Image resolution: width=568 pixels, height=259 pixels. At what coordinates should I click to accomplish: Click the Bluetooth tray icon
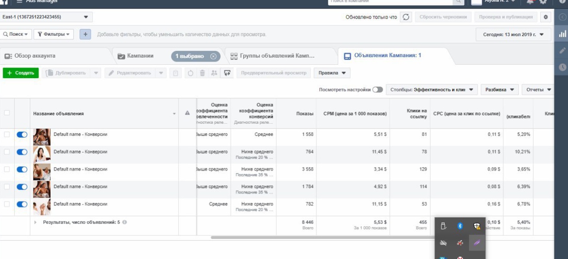pyautogui.click(x=460, y=226)
